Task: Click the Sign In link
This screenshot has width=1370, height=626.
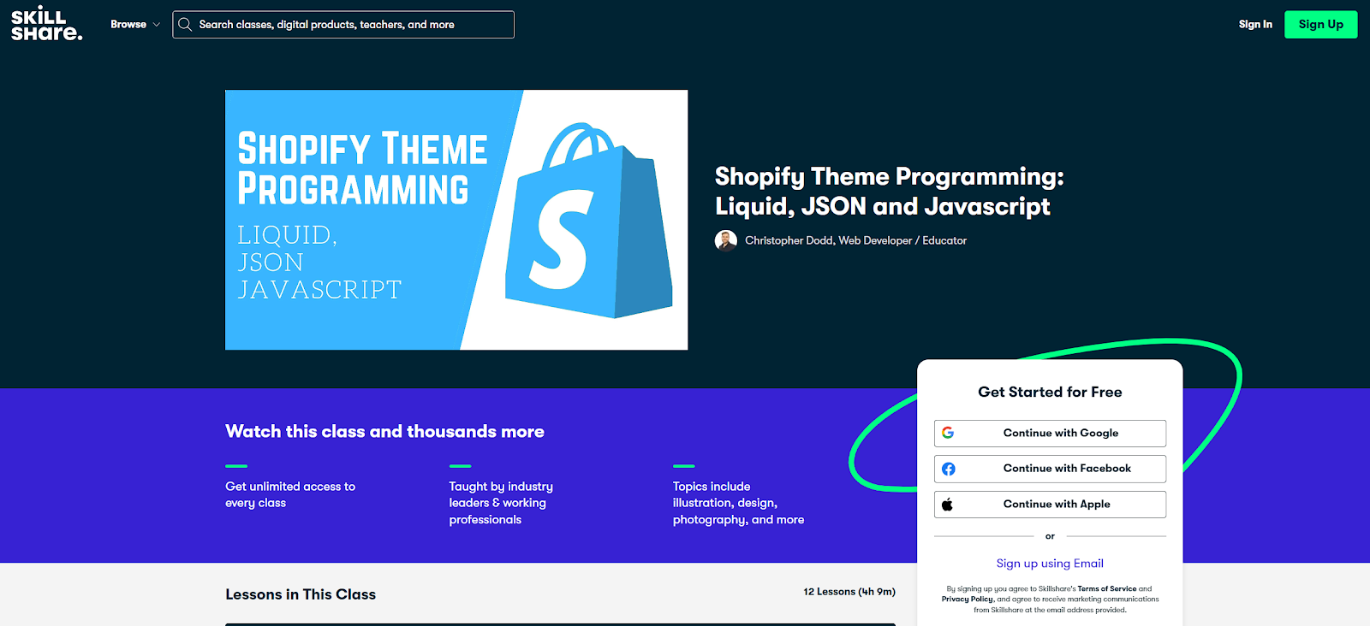Action: click(x=1255, y=25)
